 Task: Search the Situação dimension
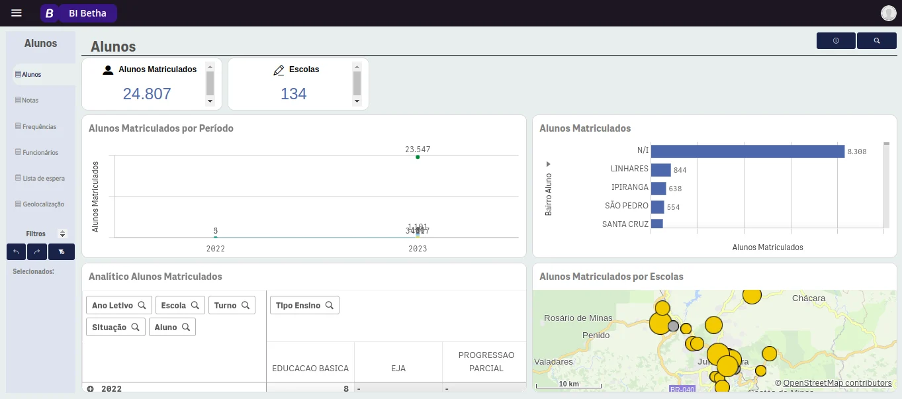point(116,327)
